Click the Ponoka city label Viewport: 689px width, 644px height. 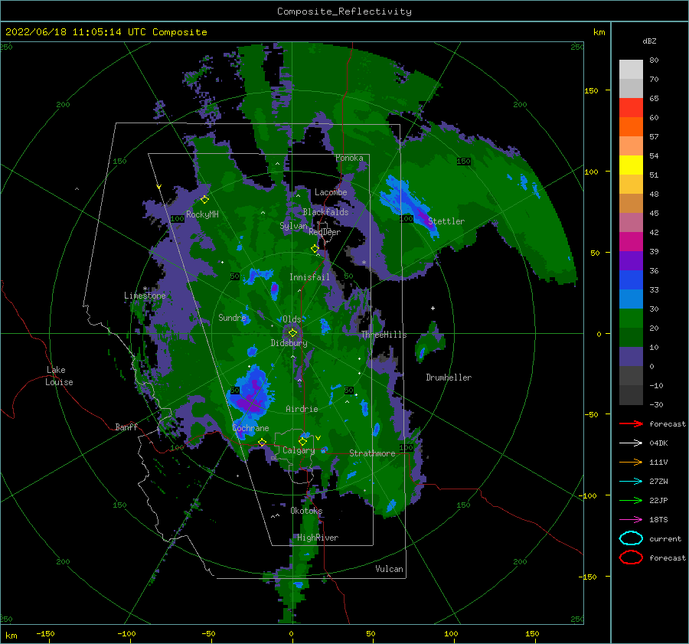click(x=349, y=158)
